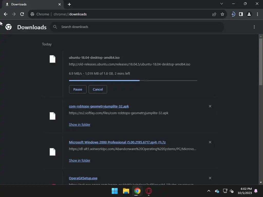Click the 6.9 MB/s download status text
The image size is (263, 197).
(99, 73)
